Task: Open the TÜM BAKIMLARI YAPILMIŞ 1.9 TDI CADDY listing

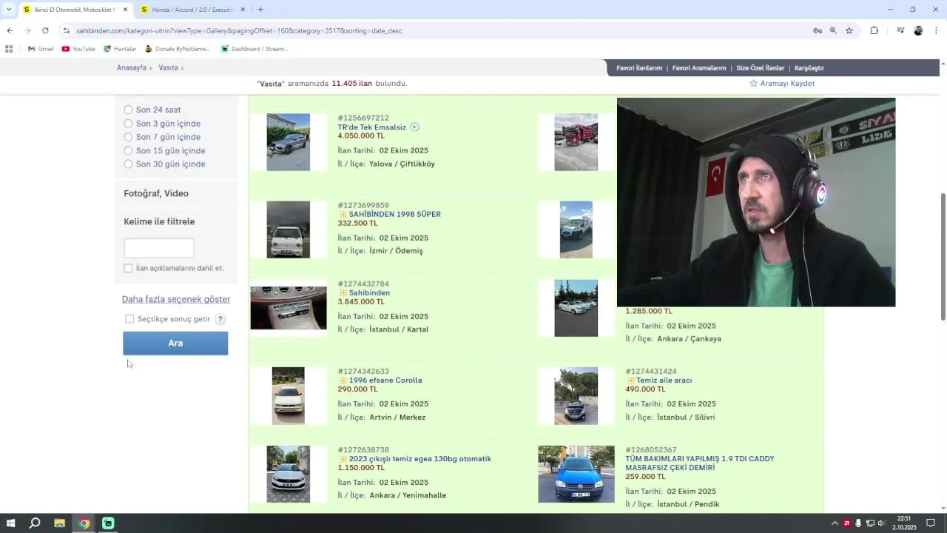Action: coord(700,463)
